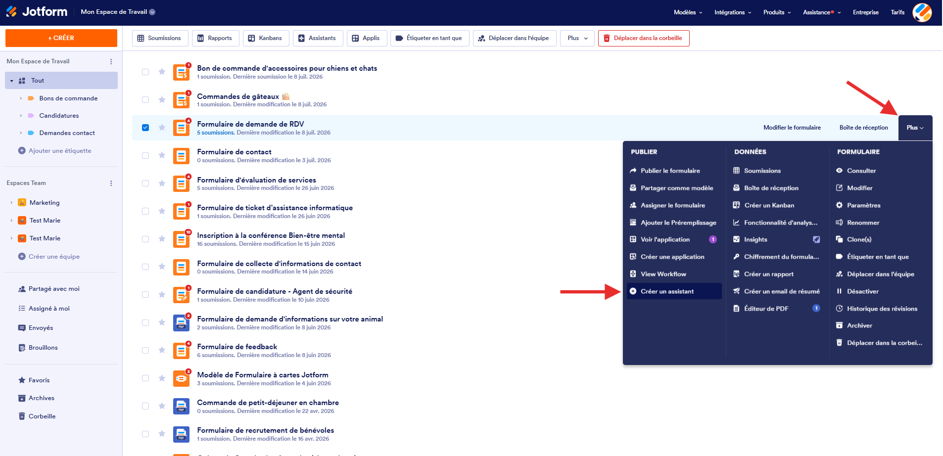The width and height of the screenshot is (943, 456).
Task: Check the Commandes de gâteaux form checkbox
Action: click(145, 99)
